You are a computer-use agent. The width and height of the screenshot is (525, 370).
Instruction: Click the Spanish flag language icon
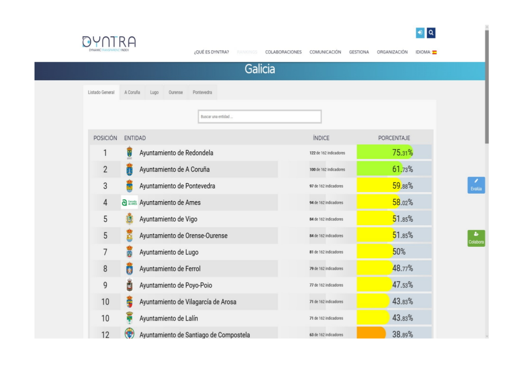(x=434, y=52)
